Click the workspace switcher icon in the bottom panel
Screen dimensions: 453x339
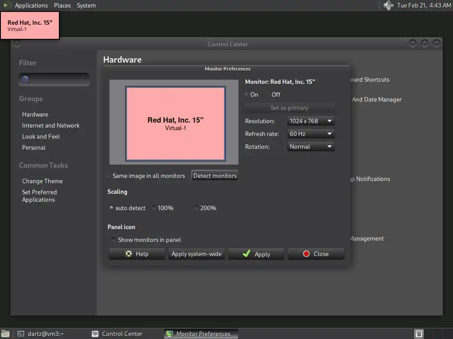pyautogui.click(x=418, y=334)
